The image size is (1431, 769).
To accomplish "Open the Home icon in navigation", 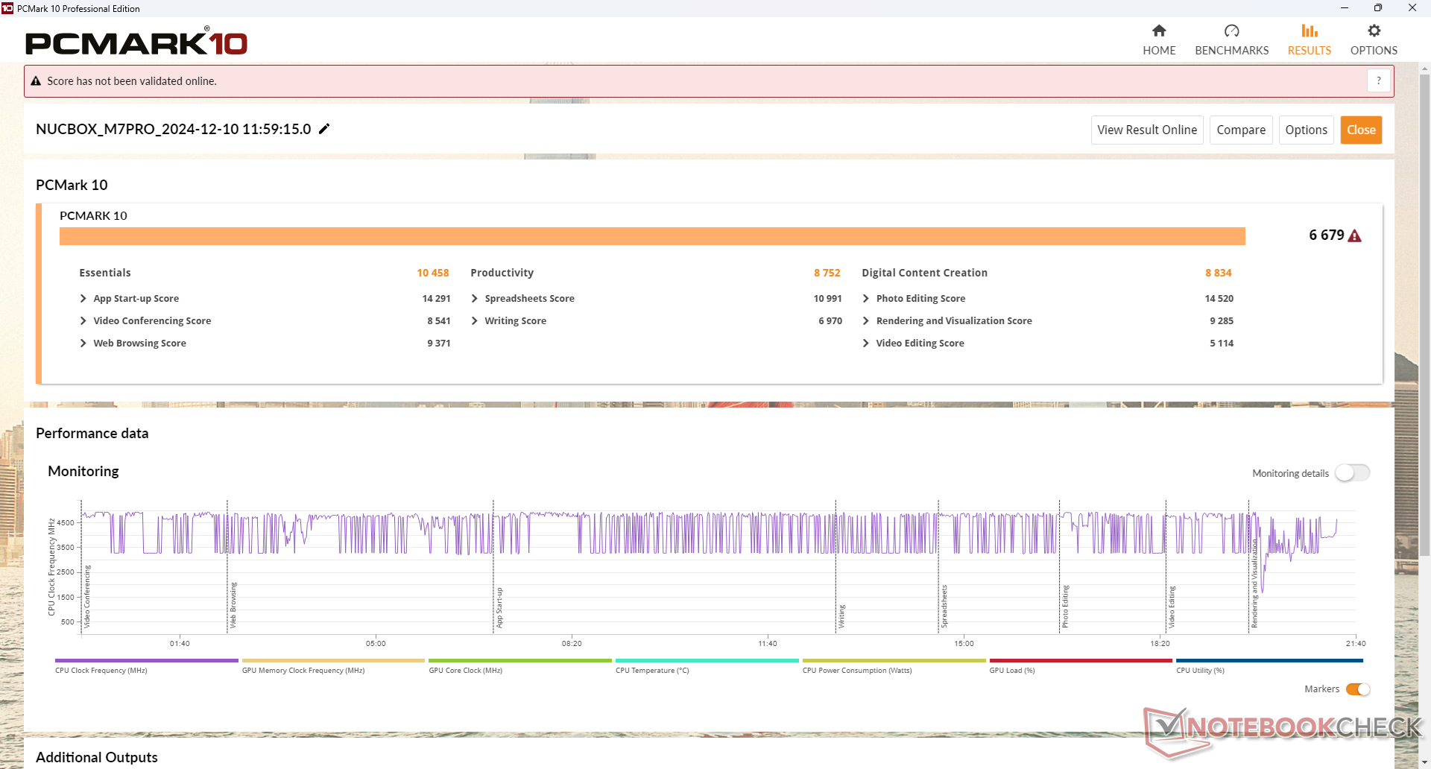I will (x=1159, y=31).
